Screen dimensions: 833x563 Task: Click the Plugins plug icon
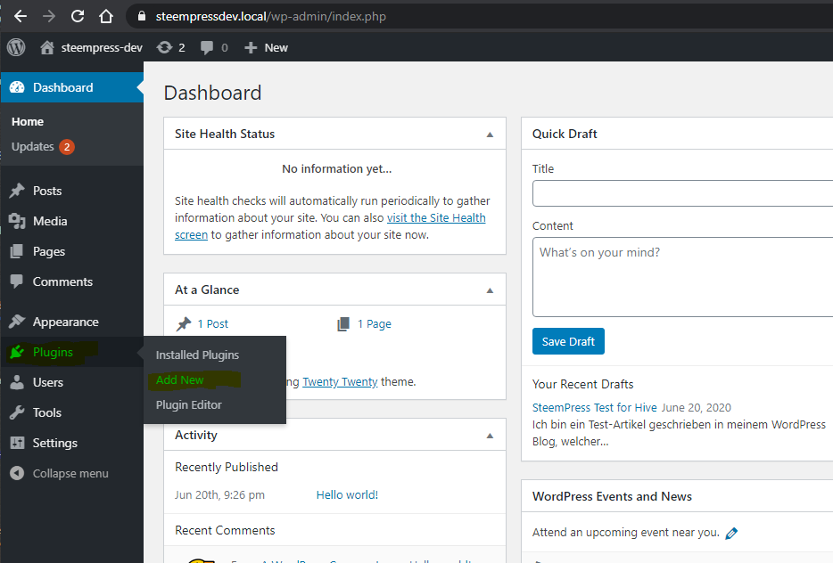[17, 352]
